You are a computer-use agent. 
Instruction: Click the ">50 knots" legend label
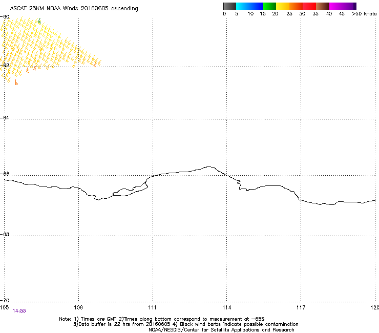(364, 14)
